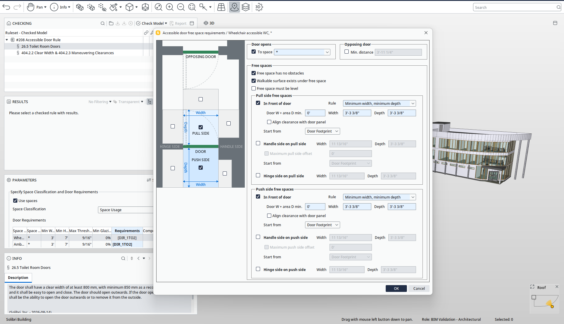The width and height of the screenshot is (564, 324).
Task: Click the floor plan grid icon
Action: [x=221, y=7]
